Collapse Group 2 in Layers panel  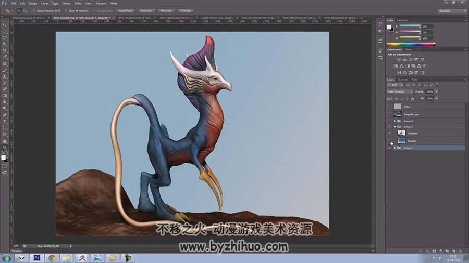[395, 127]
